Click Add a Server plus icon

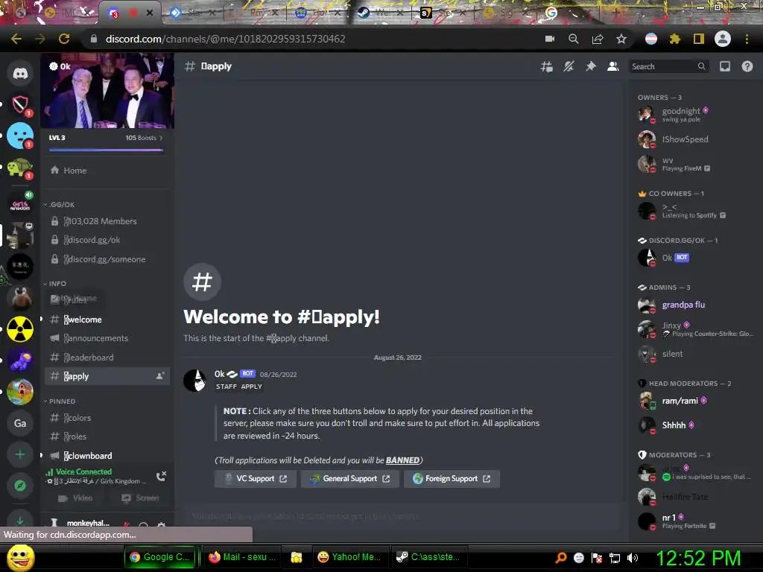tap(20, 454)
